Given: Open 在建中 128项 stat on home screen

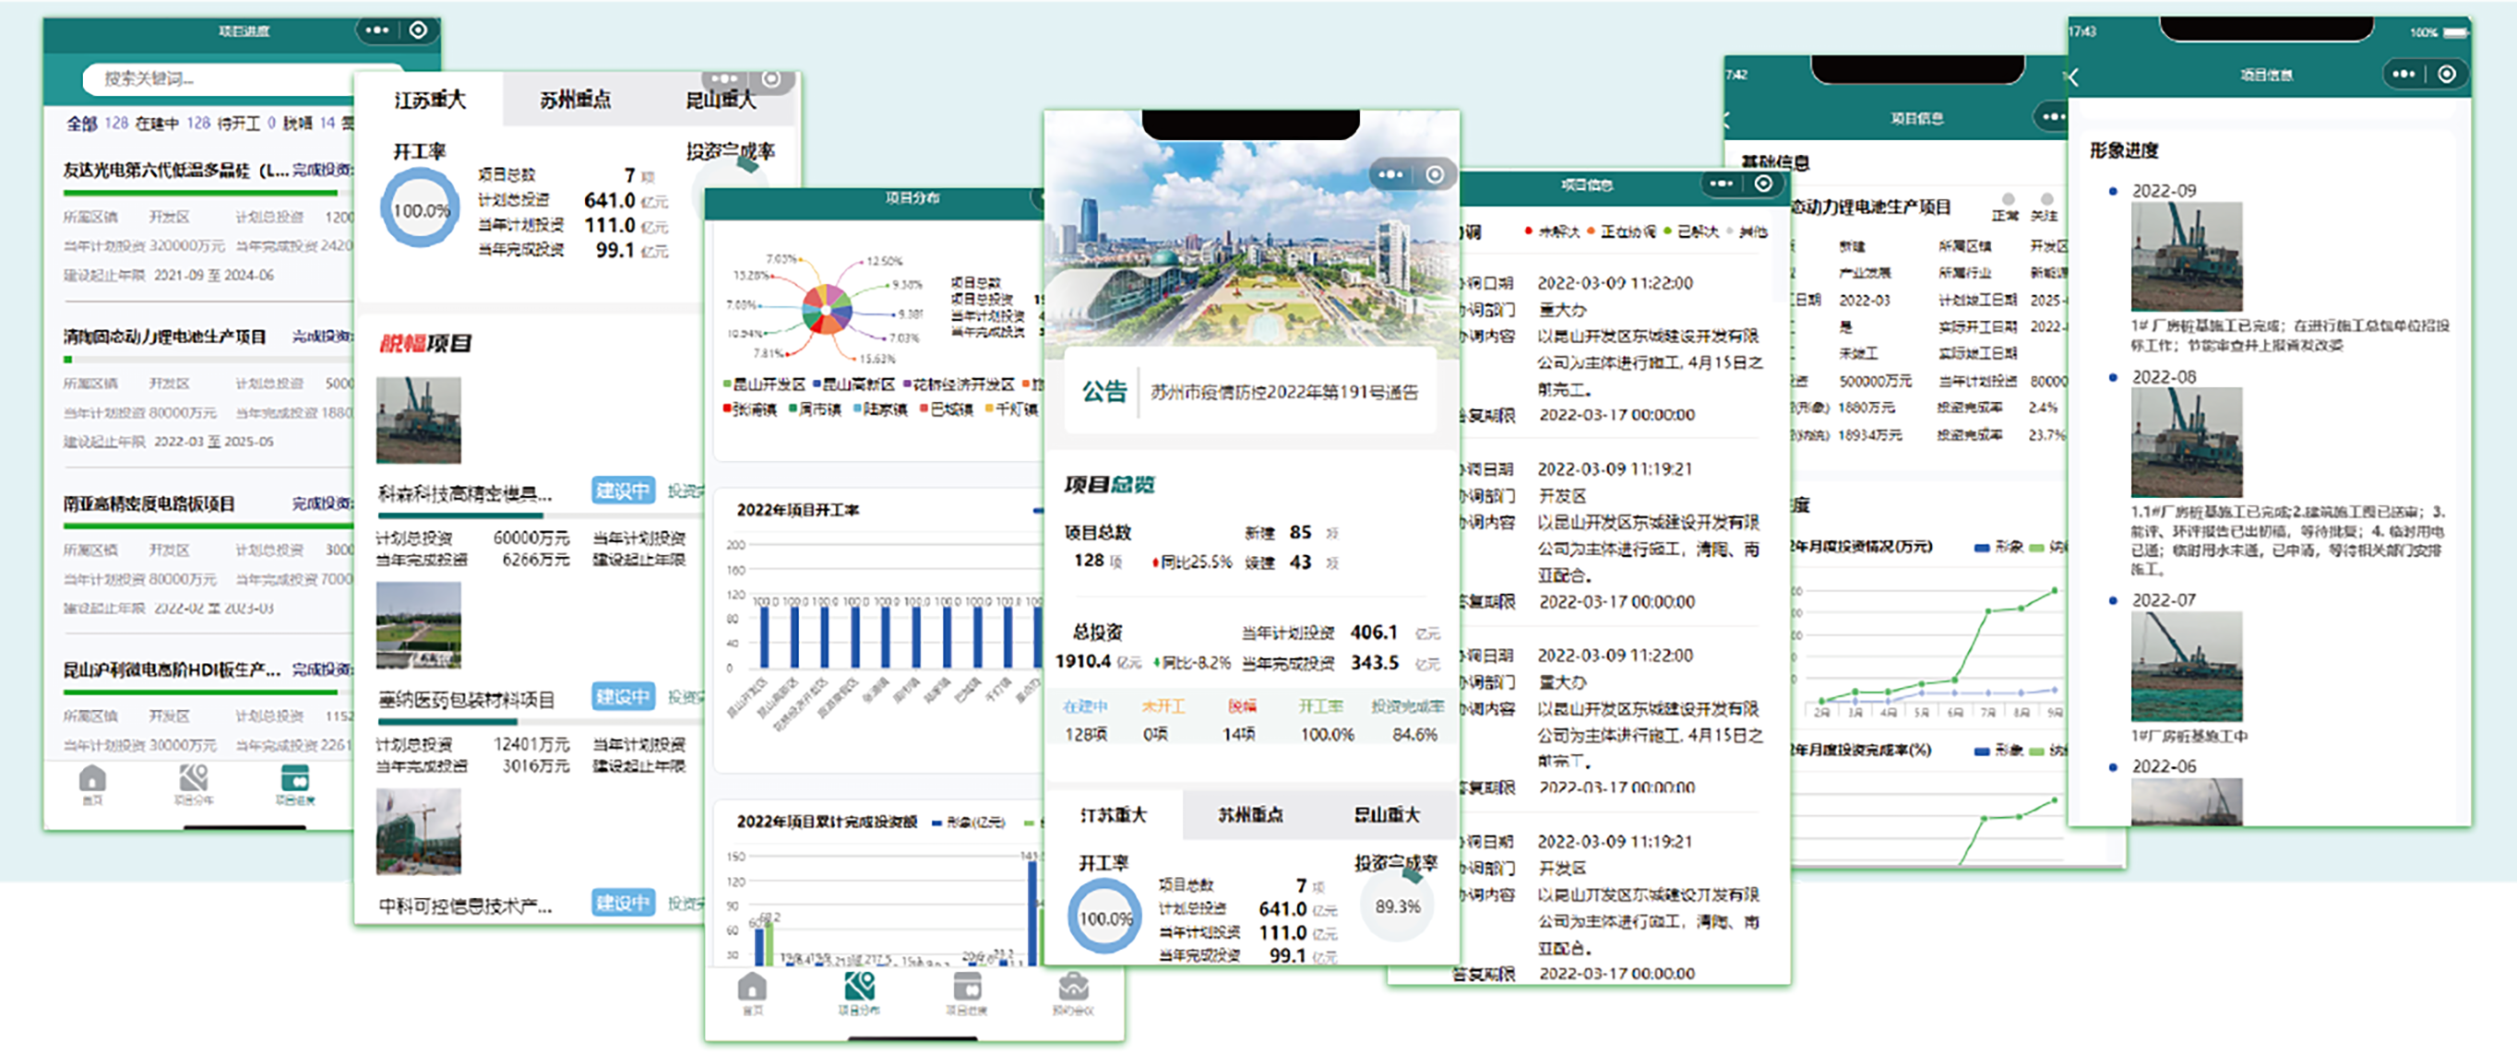Looking at the screenshot, I should 1086,720.
